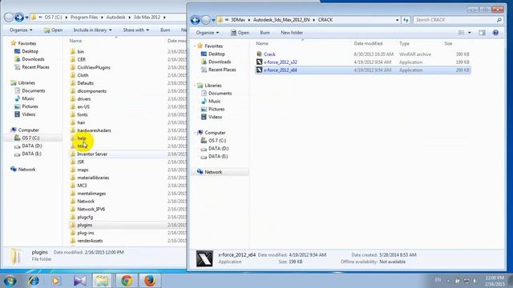Open Visual Studio from the taskbar

pos(79,281)
